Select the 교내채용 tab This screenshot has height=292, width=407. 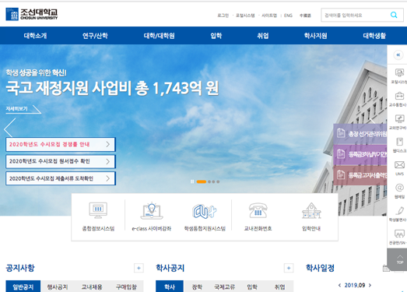[92, 287]
